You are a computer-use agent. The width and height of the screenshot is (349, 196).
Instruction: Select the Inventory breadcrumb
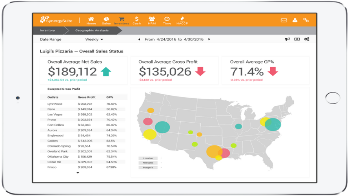click(47, 30)
